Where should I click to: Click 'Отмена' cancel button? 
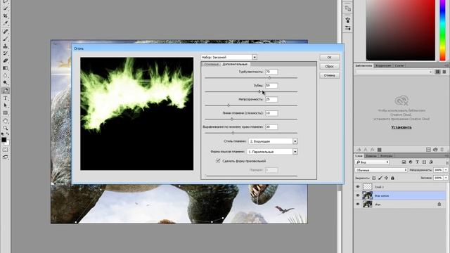pos(330,75)
